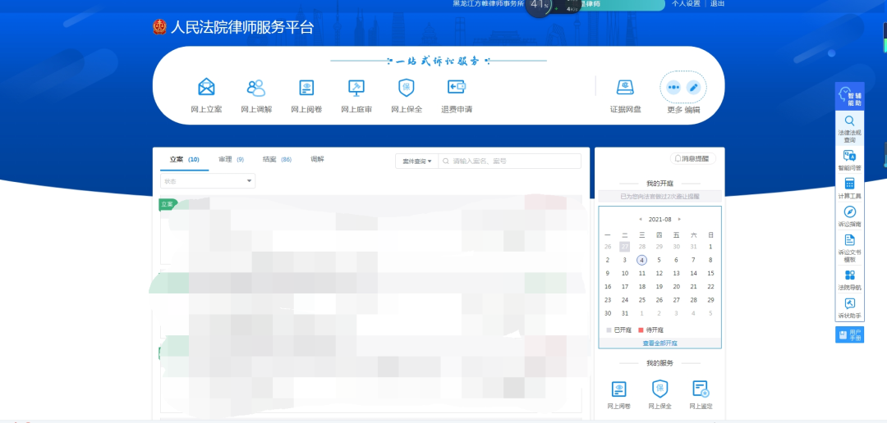Open 网上庭审 online trial service
Screen dimensions: 887x423
click(x=356, y=96)
